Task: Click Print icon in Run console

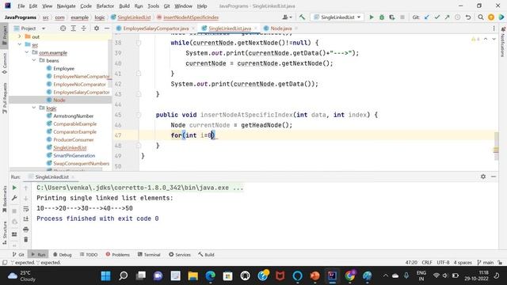Action: tap(26, 230)
